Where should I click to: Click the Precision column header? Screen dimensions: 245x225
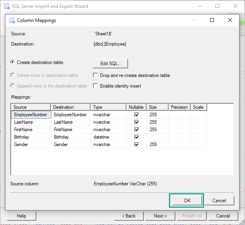point(180,107)
